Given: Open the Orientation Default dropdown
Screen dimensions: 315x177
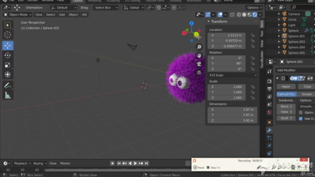Looking at the screenshot, I should point(63,8).
